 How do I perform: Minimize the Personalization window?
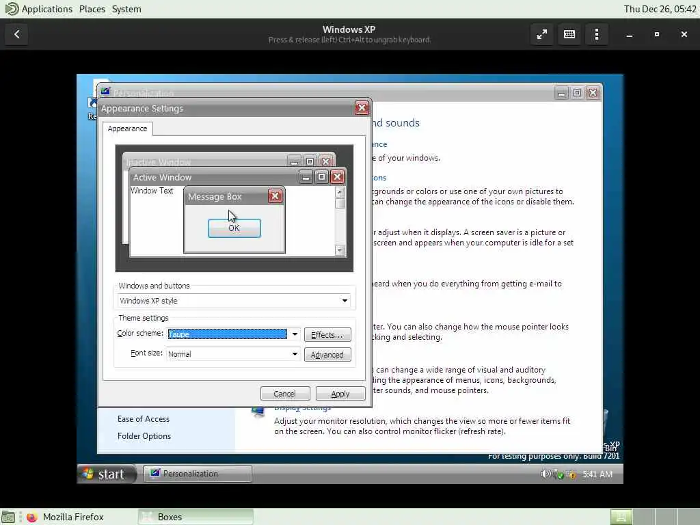pyautogui.click(x=562, y=92)
